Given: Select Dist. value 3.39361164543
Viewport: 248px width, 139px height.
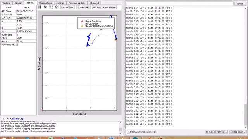Looking at the screenshot, I should coord(26,31).
